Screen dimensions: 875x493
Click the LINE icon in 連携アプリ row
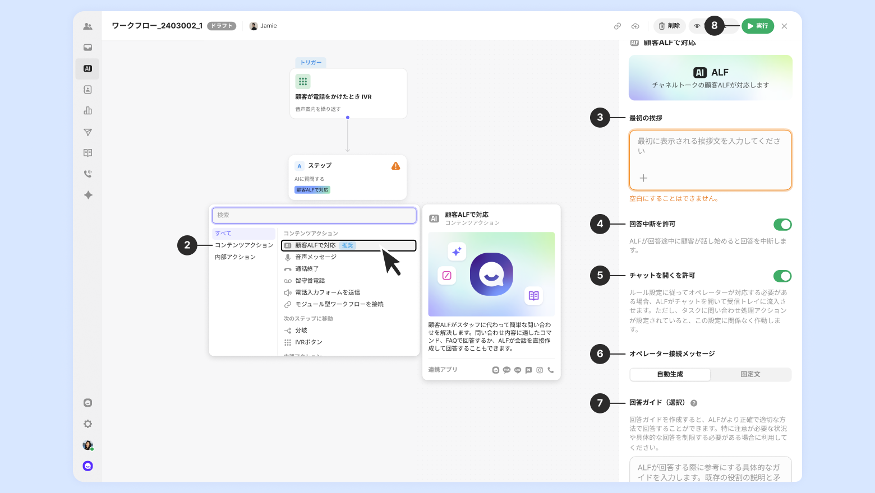pos(518,370)
